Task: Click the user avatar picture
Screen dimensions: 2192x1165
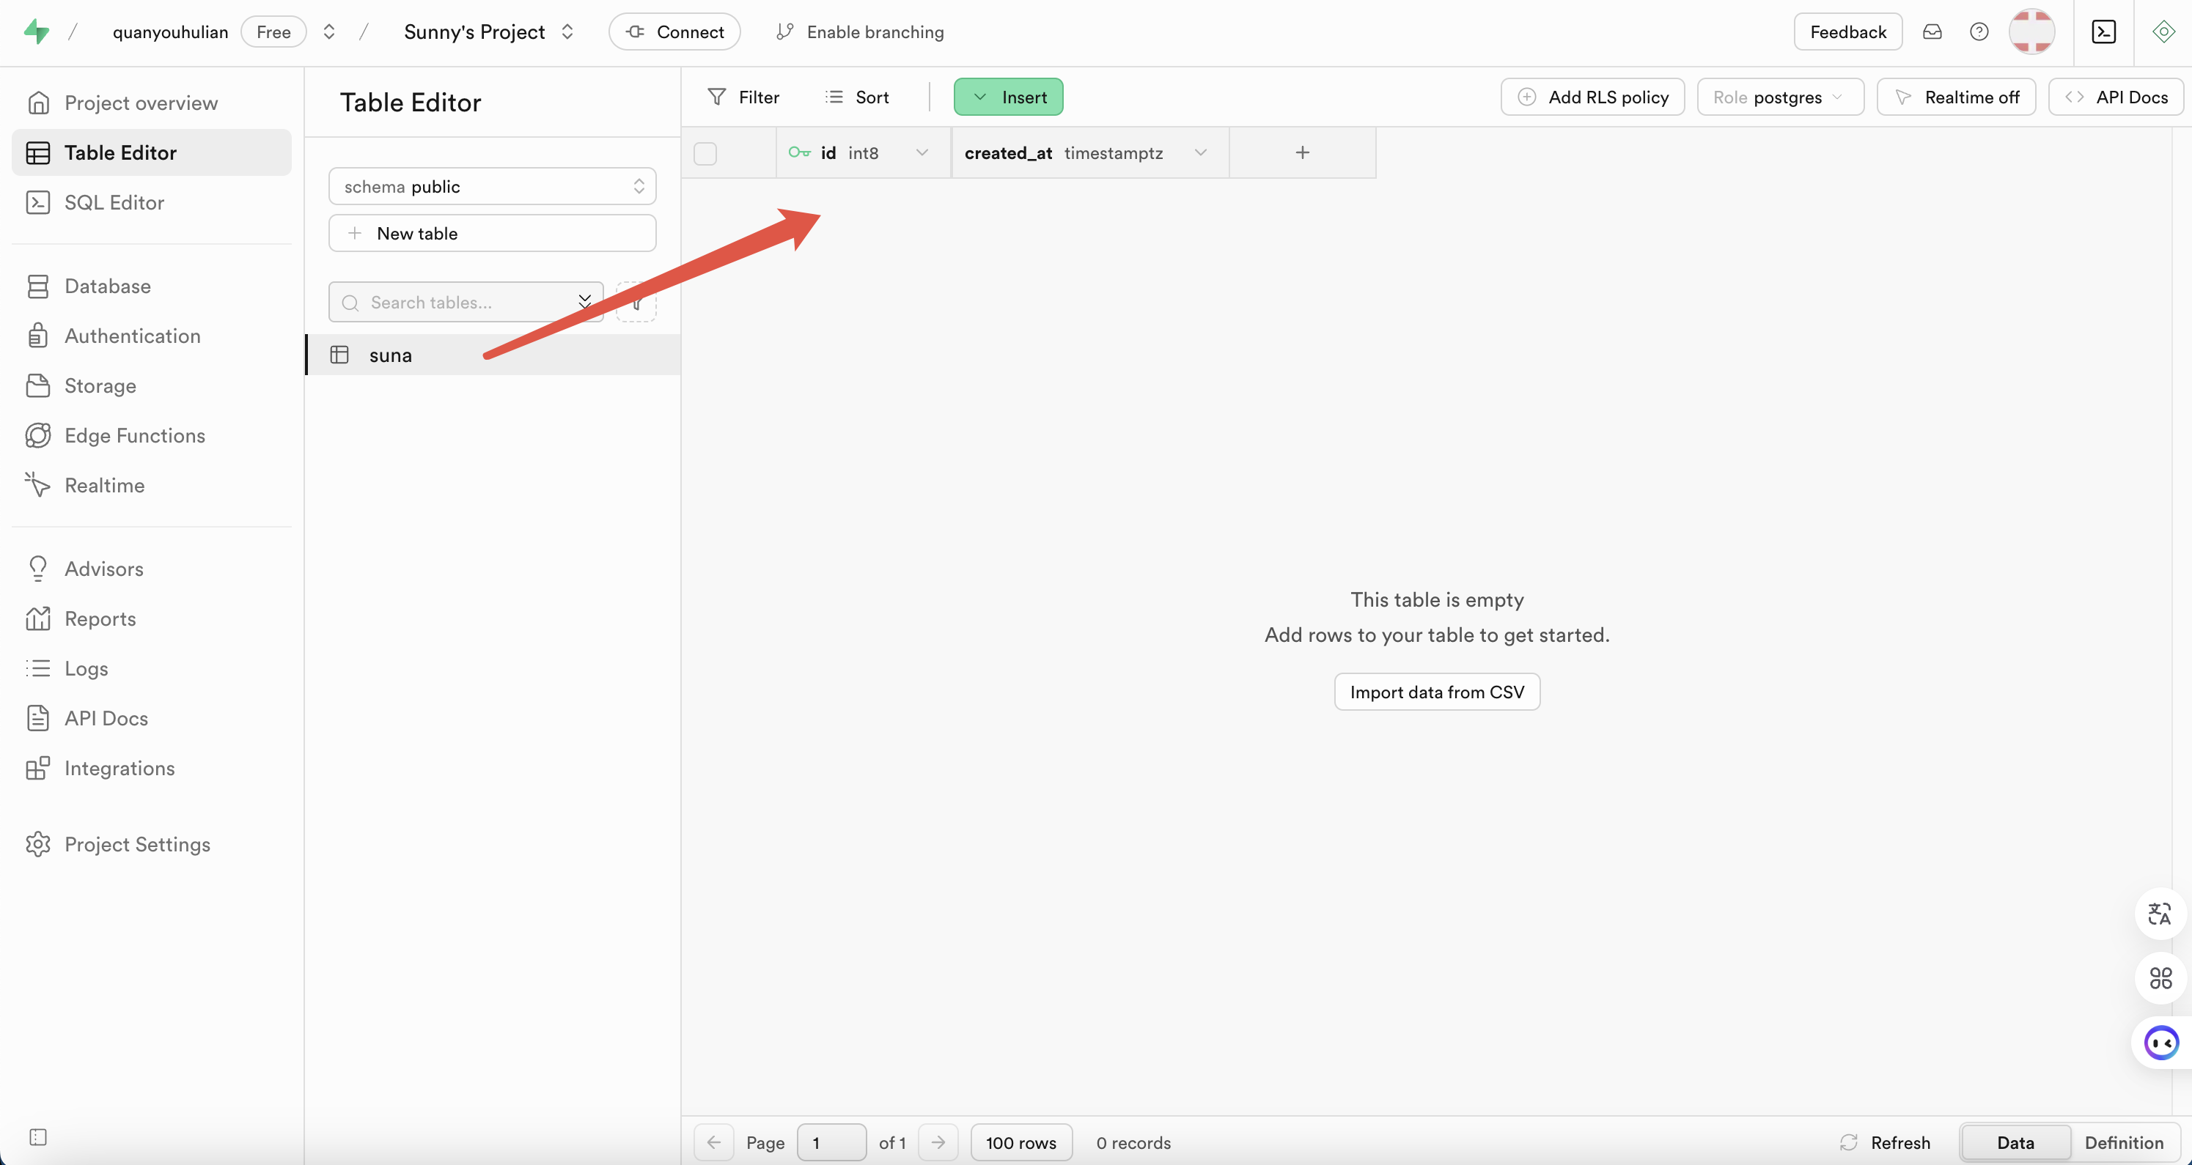Action: [2031, 32]
